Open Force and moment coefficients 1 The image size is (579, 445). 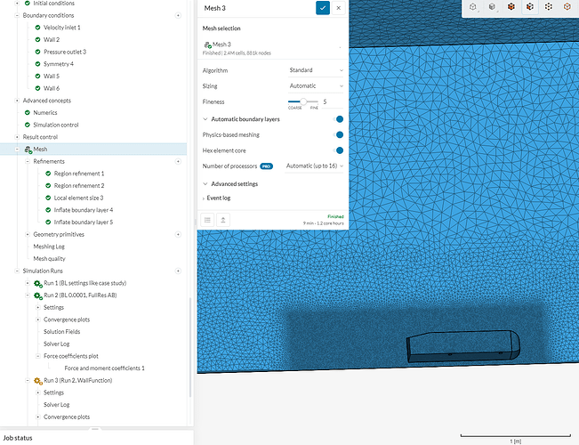104,368
